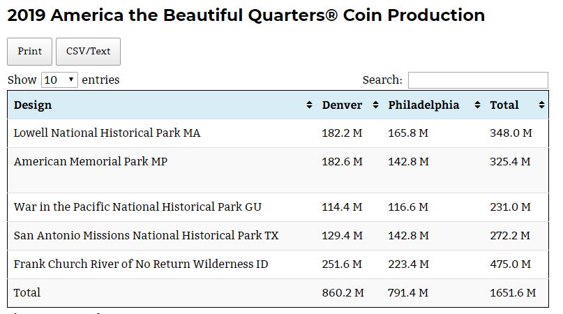
Task: Click the grand total 1651.6 M cell
Action: tap(512, 293)
